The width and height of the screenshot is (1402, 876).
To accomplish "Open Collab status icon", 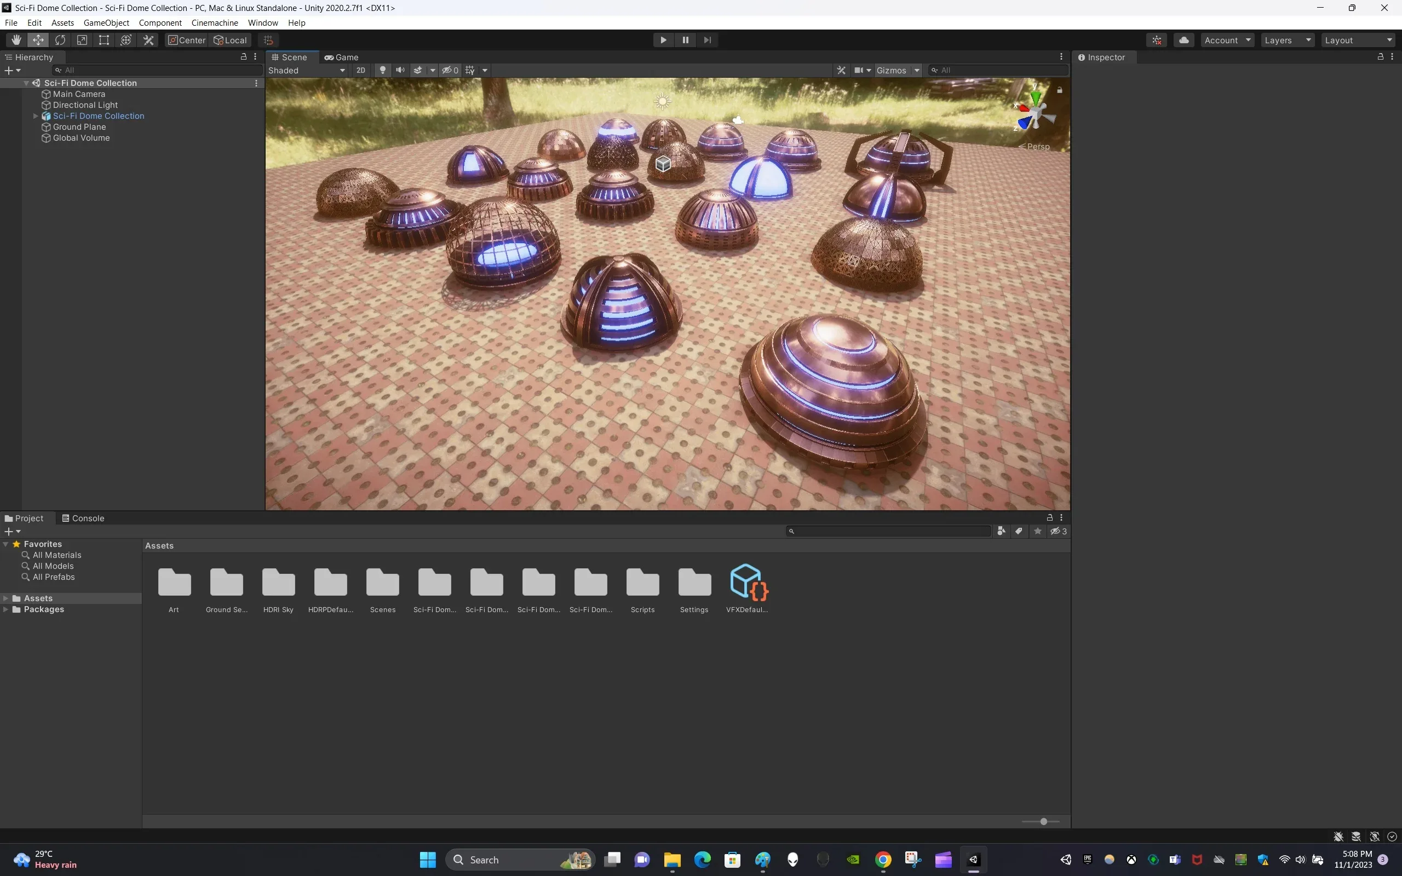I will click(1157, 40).
